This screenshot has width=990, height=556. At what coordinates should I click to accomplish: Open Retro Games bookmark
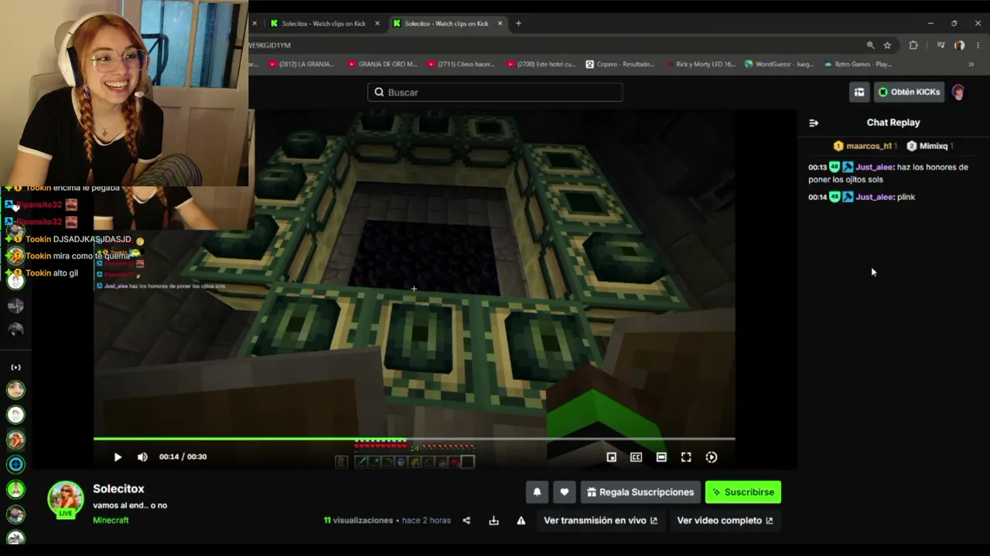point(858,64)
